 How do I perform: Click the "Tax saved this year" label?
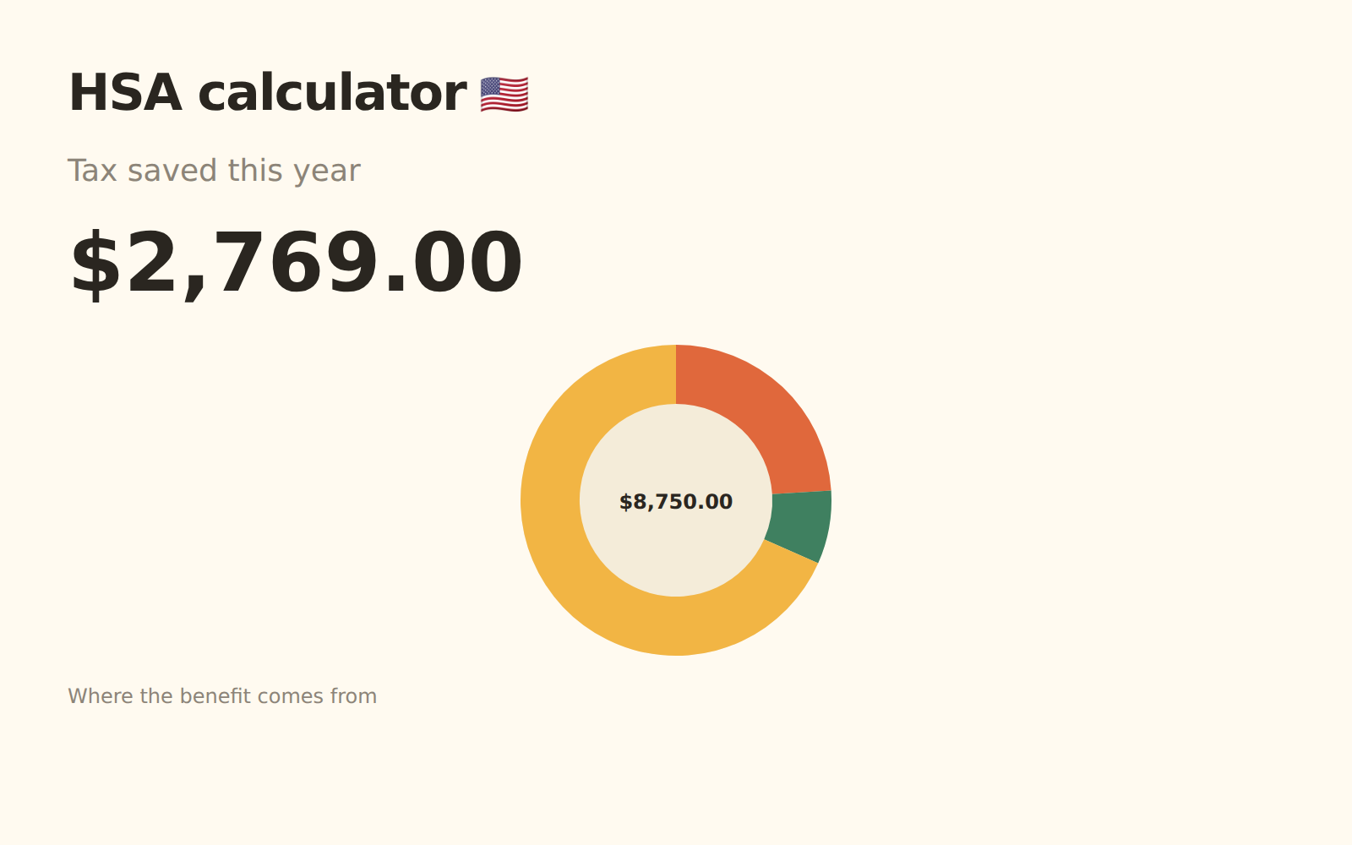[214, 171]
